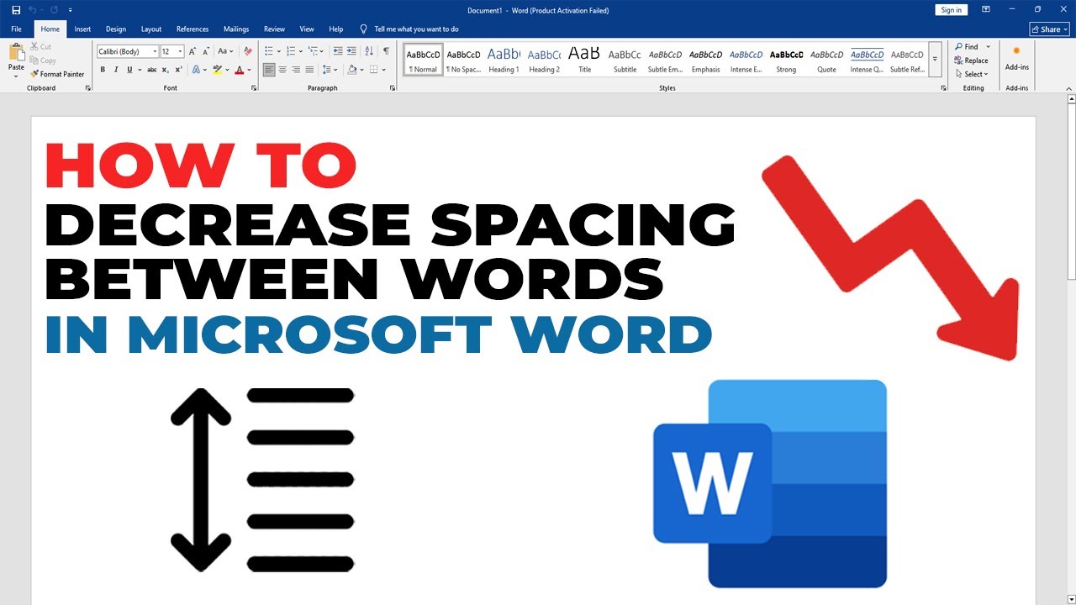Click the Decrease Font Size button

206,51
